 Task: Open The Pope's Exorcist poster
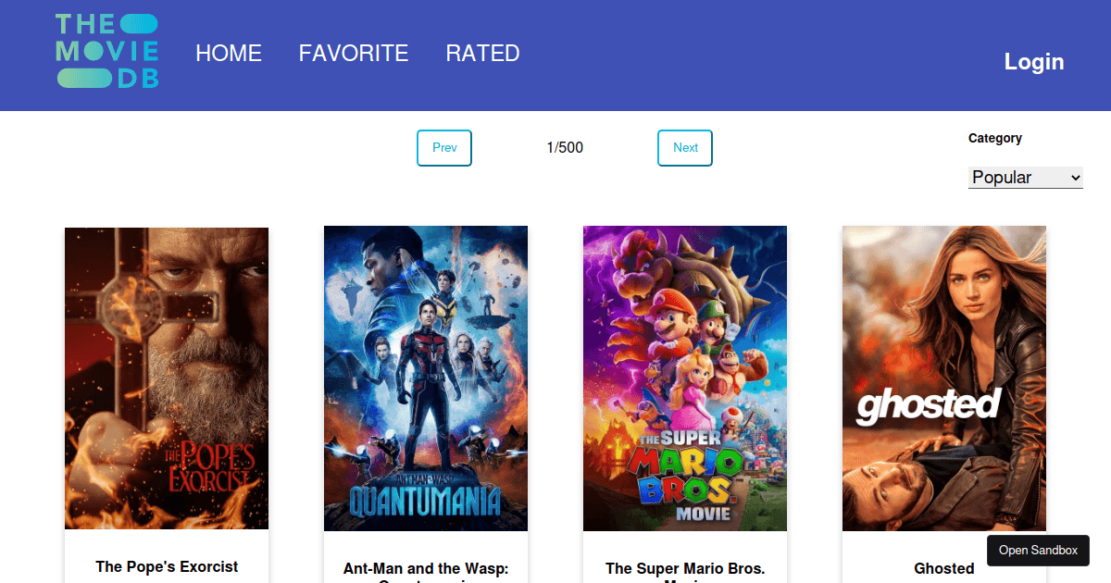(x=167, y=378)
